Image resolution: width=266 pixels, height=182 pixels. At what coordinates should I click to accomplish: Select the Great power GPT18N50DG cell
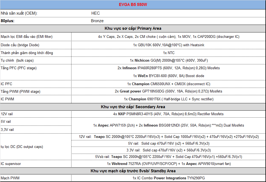(169, 91)
